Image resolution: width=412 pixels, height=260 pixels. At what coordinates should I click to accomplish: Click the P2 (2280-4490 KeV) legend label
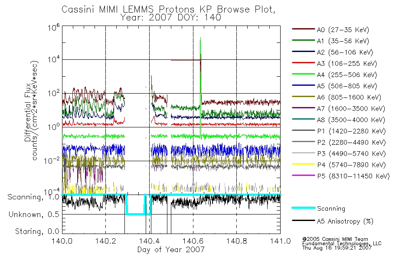pyautogui.click(x=351, y=143)
